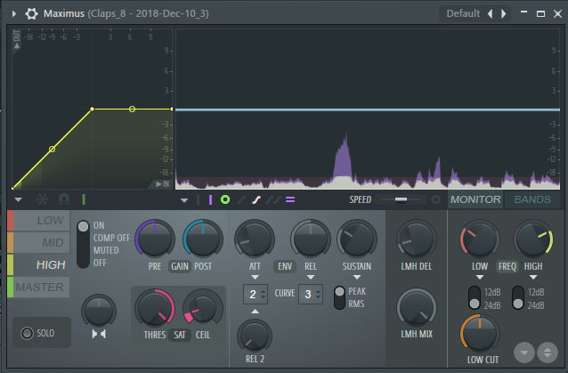
Task: Toggle the envelope freeze snowflake icon
Action: coord(43,199)
